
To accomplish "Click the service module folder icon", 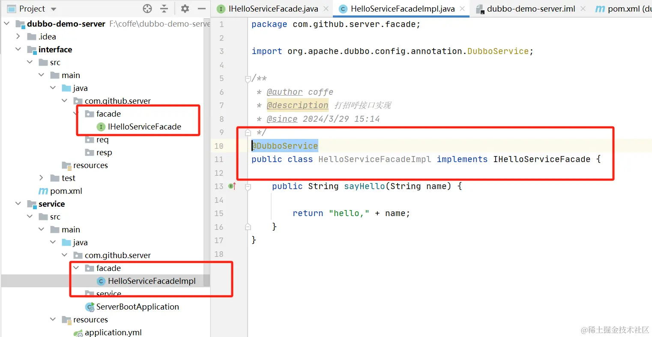I will click(x=32, y=204).
